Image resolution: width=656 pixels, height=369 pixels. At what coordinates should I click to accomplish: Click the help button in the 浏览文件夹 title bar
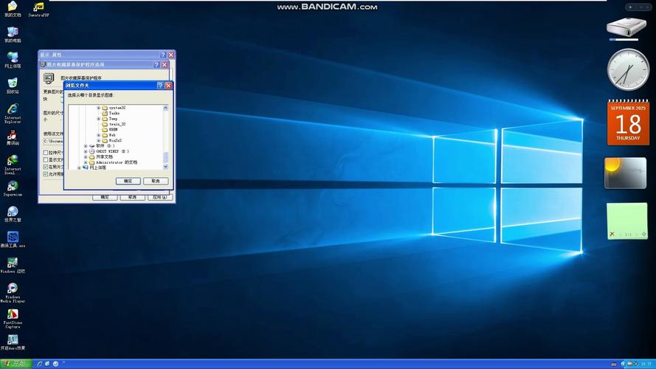(x=160, y=86)
